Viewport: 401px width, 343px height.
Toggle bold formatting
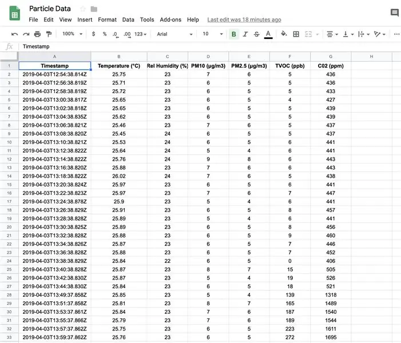[234, 34]
